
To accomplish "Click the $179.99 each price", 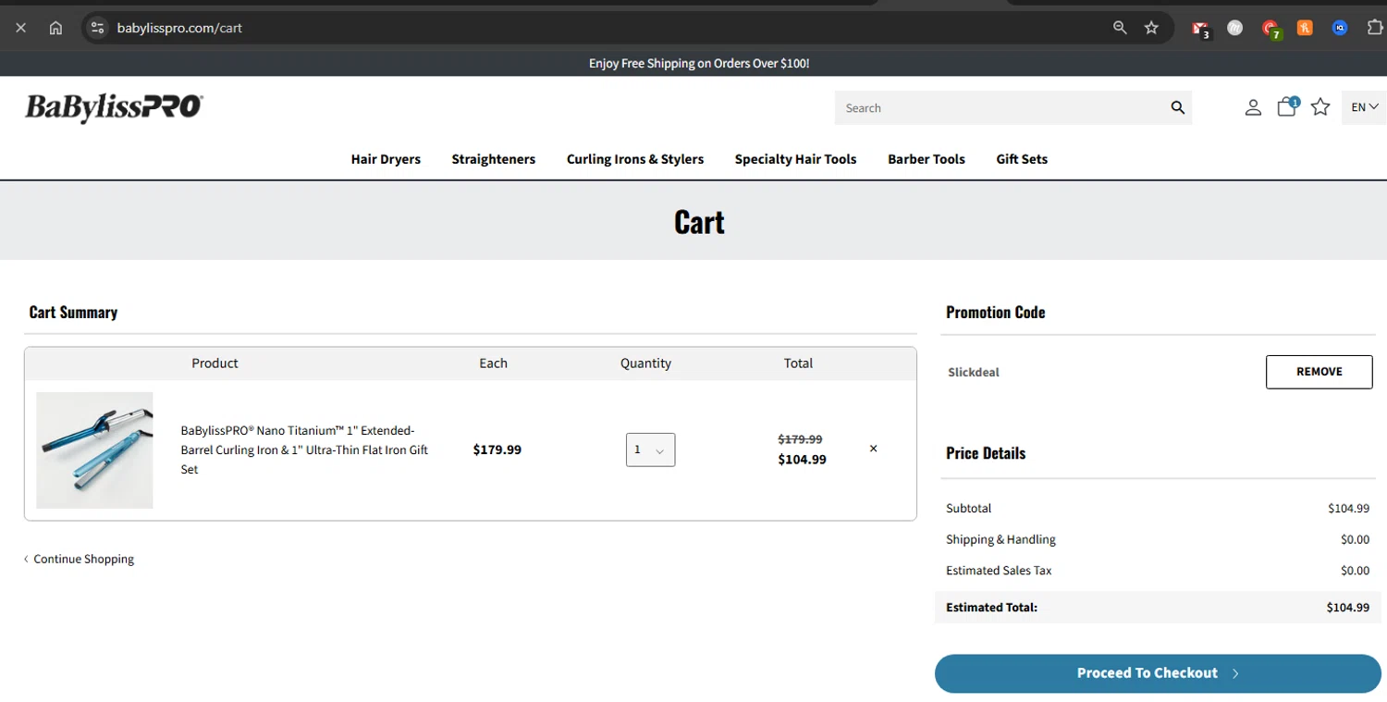I will click(497, 450).
